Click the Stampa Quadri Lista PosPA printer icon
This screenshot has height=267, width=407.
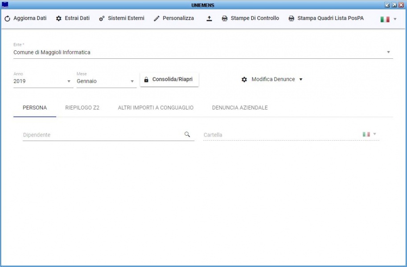pos(292,19)
